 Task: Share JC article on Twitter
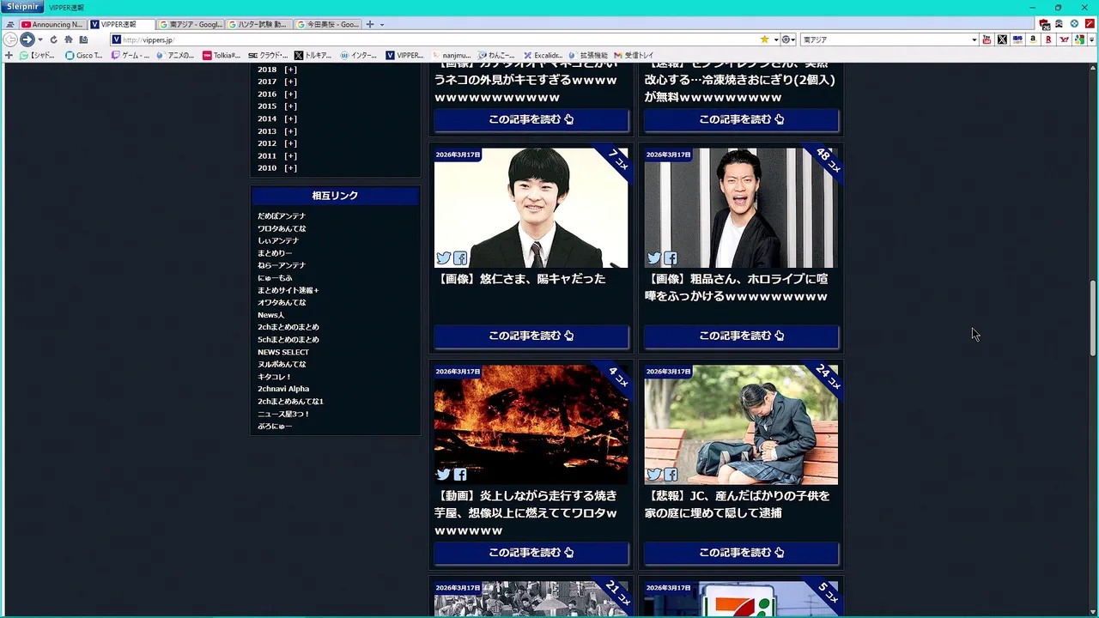tap(654, 475)
